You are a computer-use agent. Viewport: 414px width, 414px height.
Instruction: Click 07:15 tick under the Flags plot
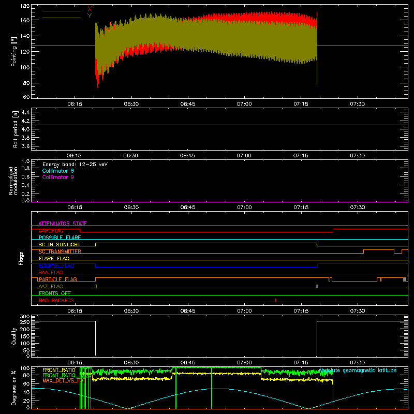point(301,311)
